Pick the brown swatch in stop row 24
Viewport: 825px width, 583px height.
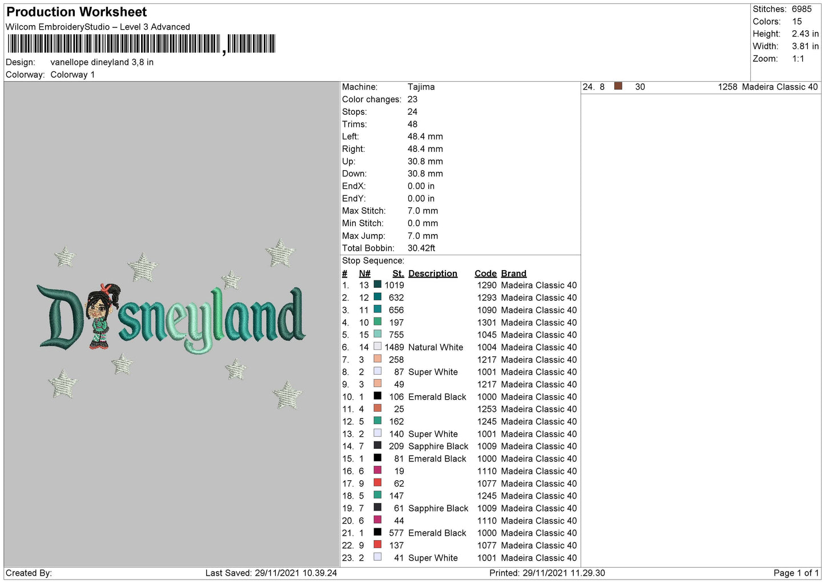(618, 86)
